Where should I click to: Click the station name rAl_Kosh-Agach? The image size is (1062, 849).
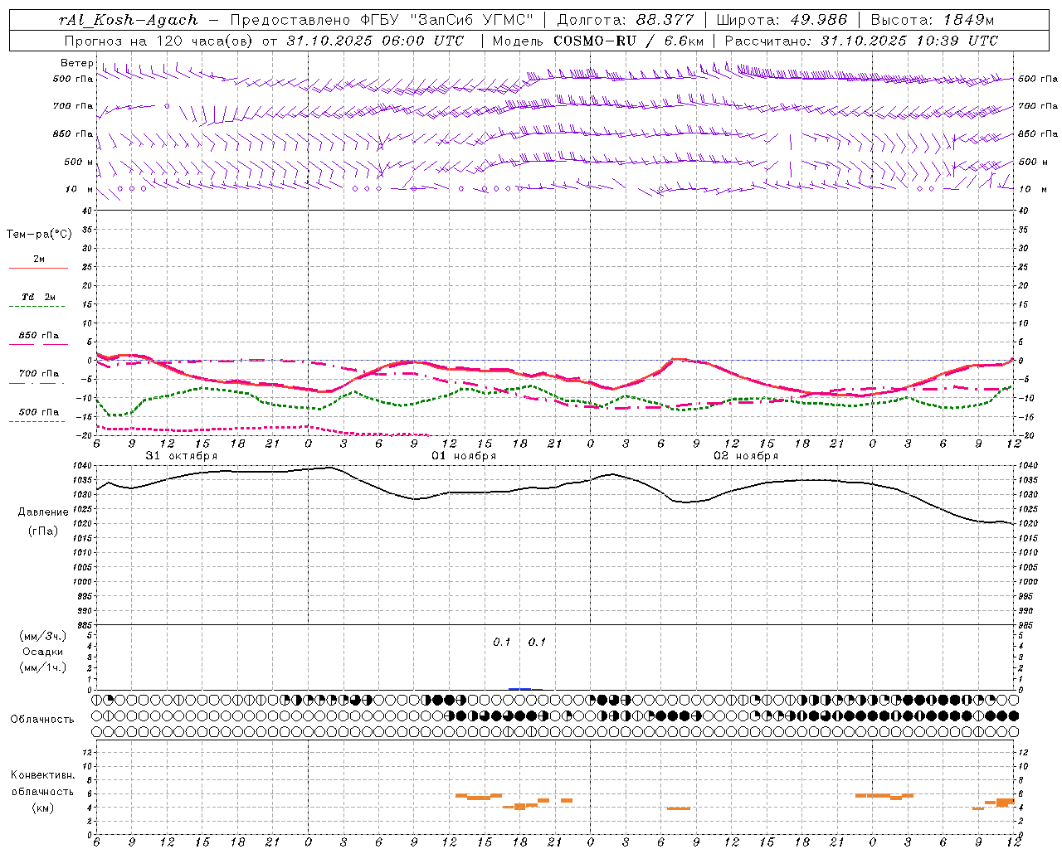point(129,20)
